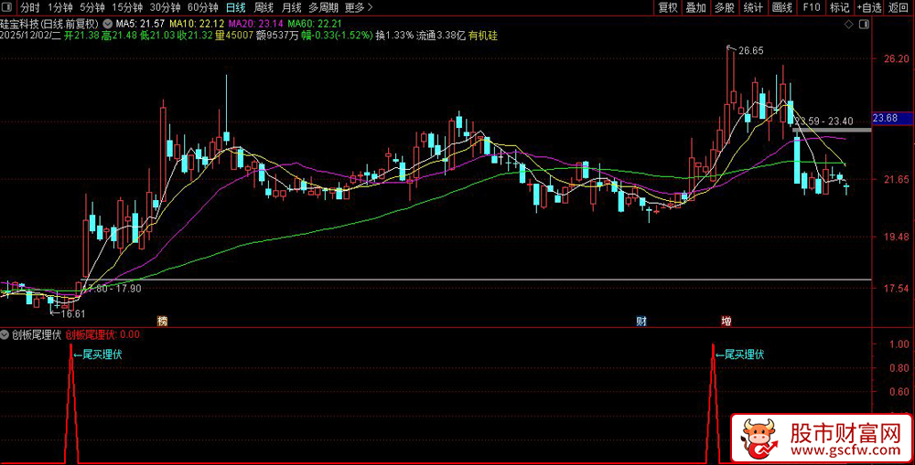Screen dimensions: 915x465
Task: Click the 返回 back button
Action: pos(899,7)
